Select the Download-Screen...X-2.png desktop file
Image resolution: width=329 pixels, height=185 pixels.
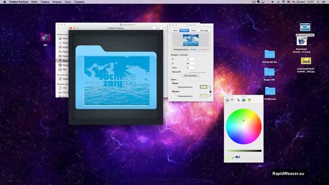tap(302, 42)
